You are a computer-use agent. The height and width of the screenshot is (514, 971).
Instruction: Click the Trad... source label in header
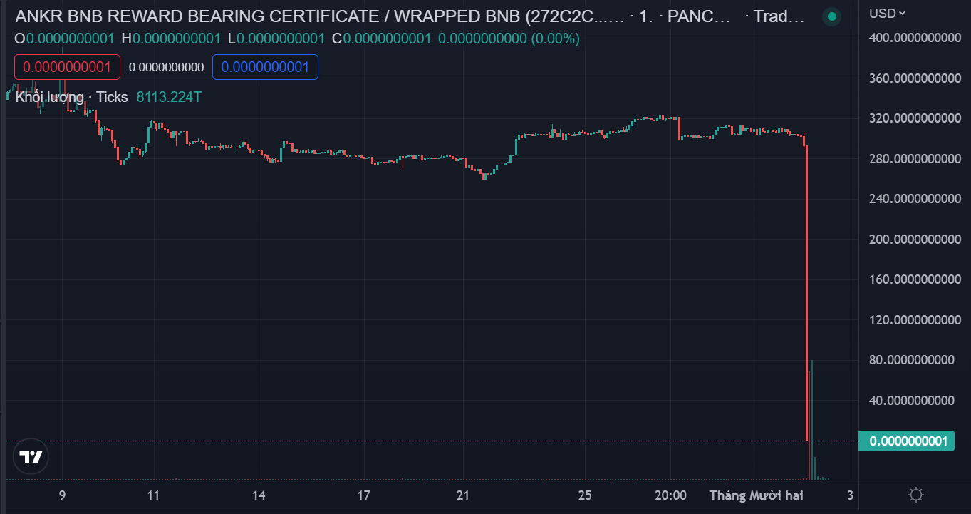tap(779, 16)
